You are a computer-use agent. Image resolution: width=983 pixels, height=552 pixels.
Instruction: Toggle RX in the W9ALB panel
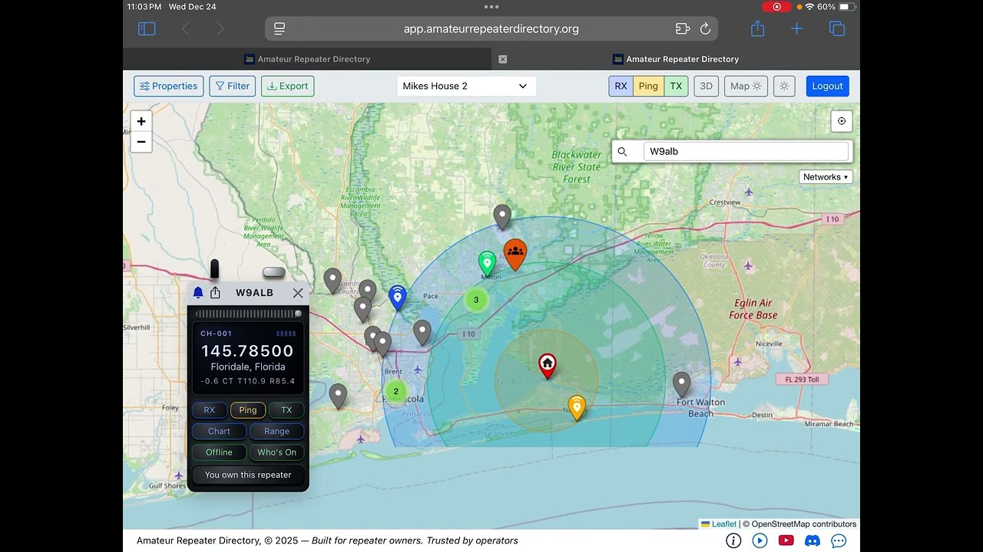click(x=209, y=410)
